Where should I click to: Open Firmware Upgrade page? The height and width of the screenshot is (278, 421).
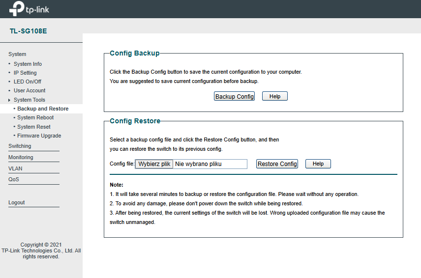(x=39, y=136)
